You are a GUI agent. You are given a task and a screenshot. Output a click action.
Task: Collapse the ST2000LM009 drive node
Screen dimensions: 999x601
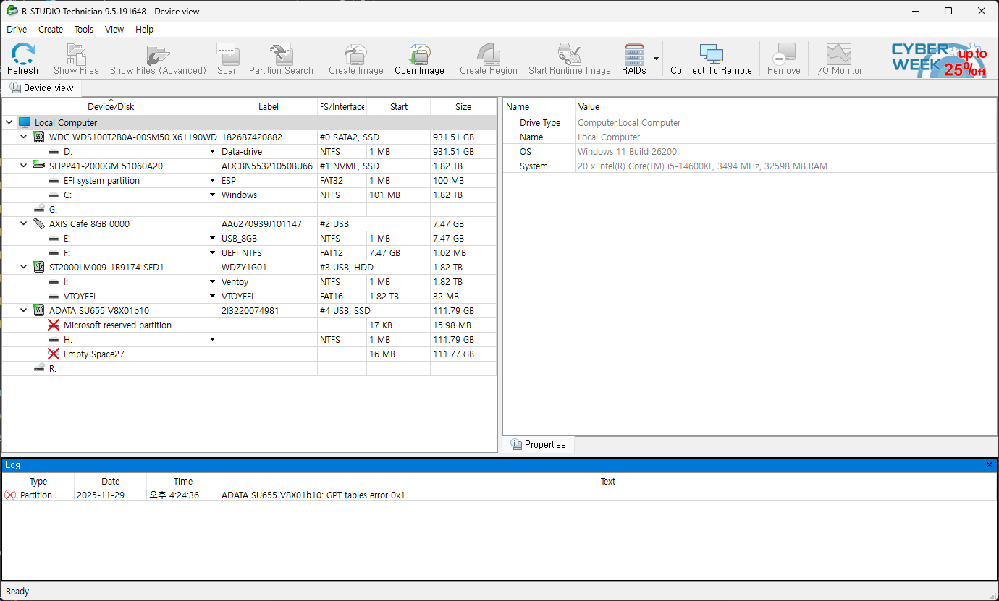[x=24, y=267]
